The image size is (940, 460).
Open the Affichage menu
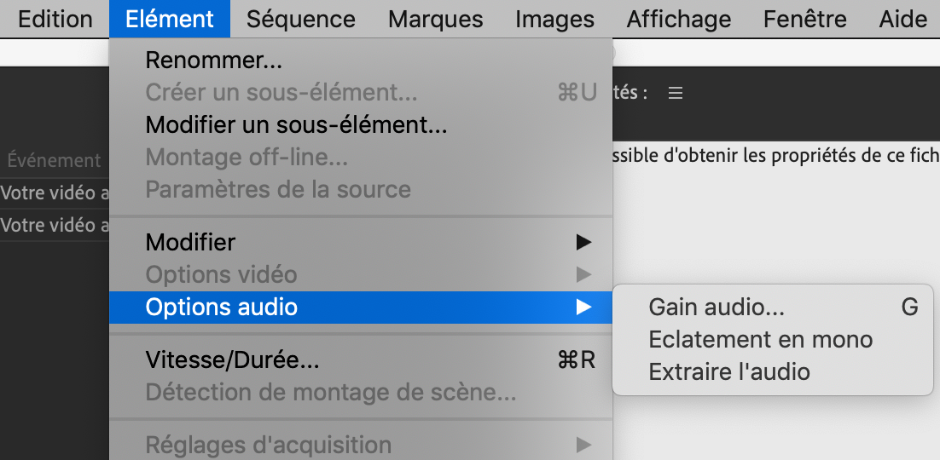pyautogui.click(x=679, y=19)
